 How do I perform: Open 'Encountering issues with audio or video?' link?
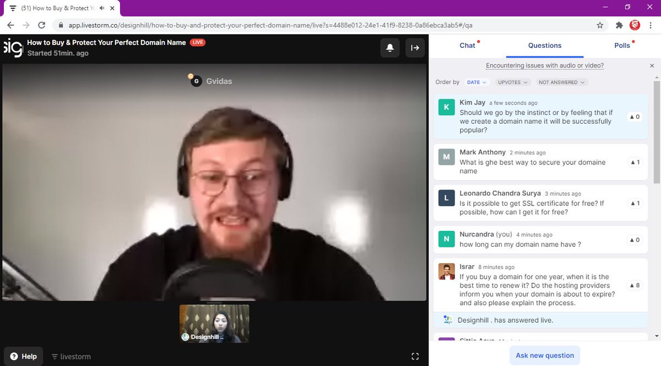click(x=545, y=65)
